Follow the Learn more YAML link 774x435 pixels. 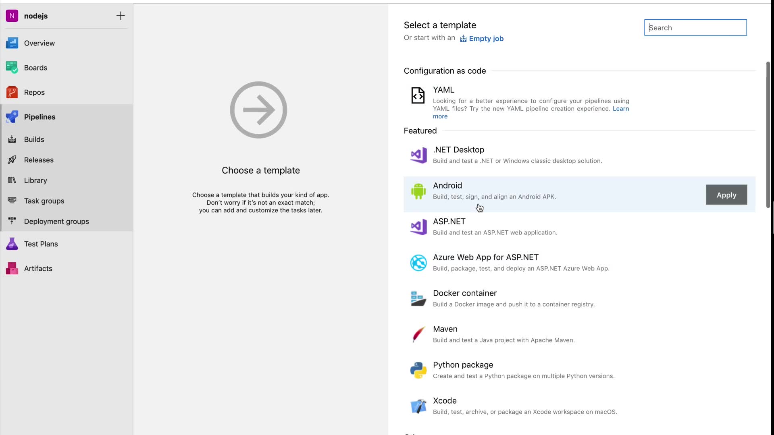click(620, 109)
